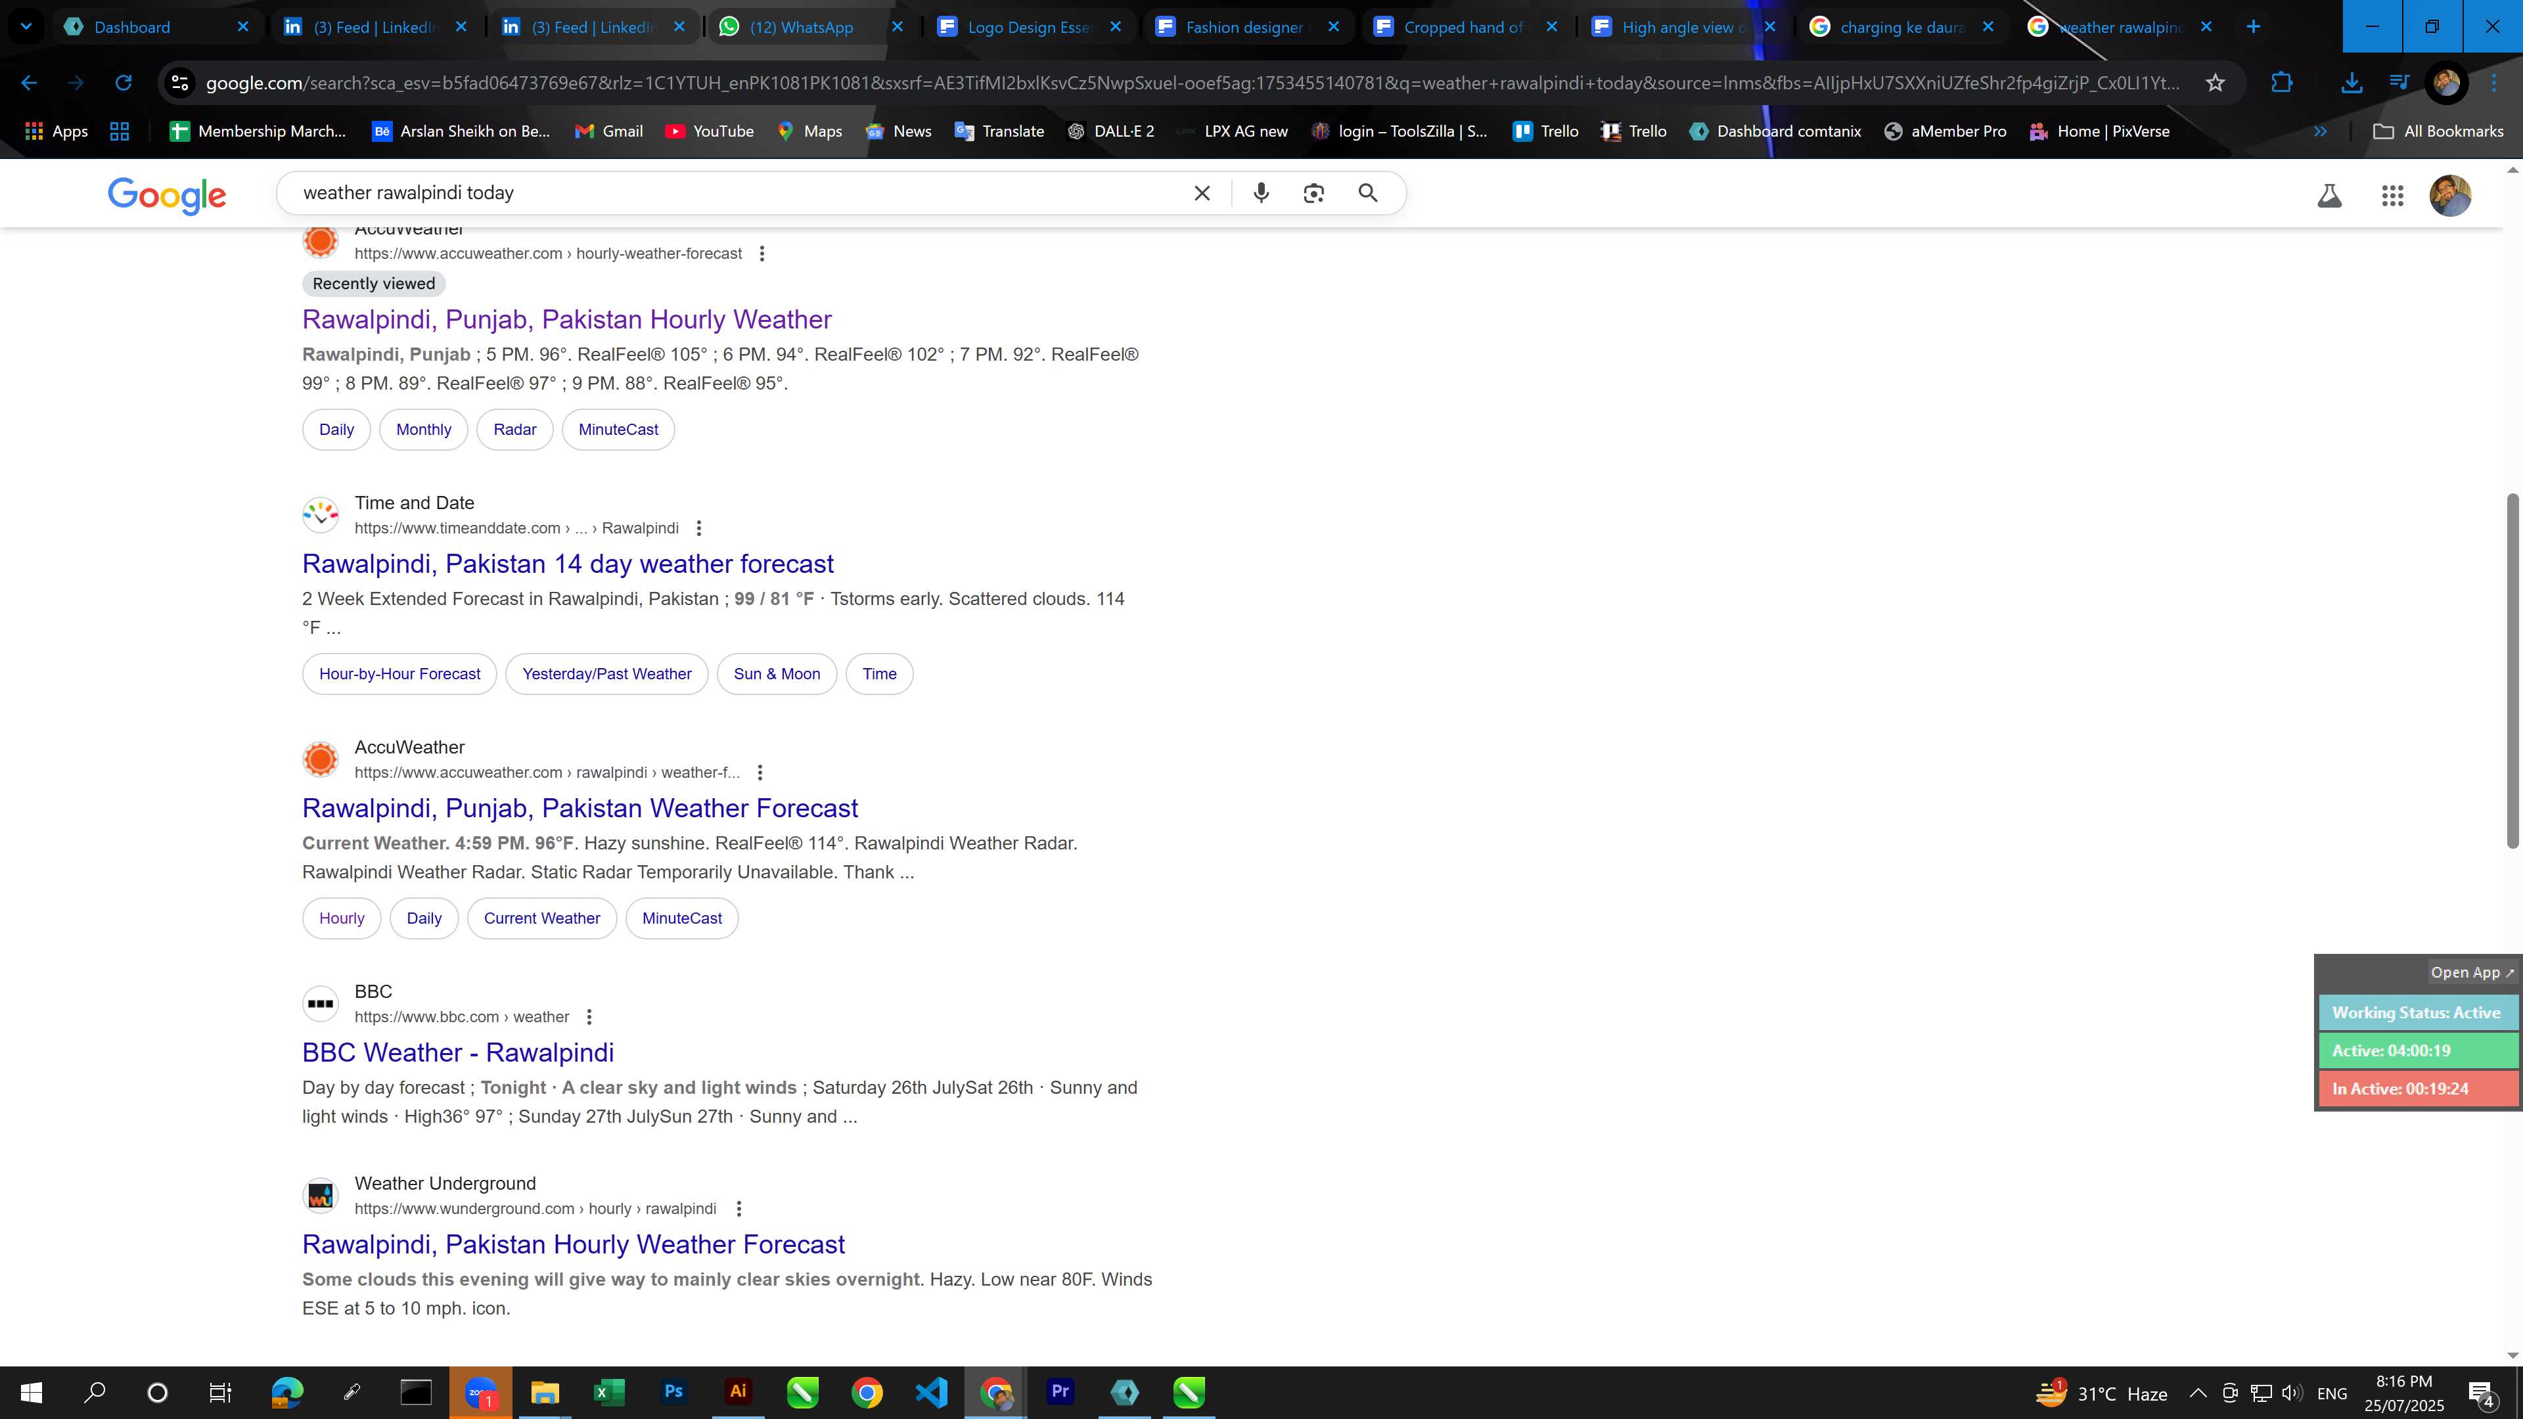The height and width of the screenshot is (1419, 2523).
Task: Open Rawalpindi 14 day weather forecast link
Action: tap(568, 564)
